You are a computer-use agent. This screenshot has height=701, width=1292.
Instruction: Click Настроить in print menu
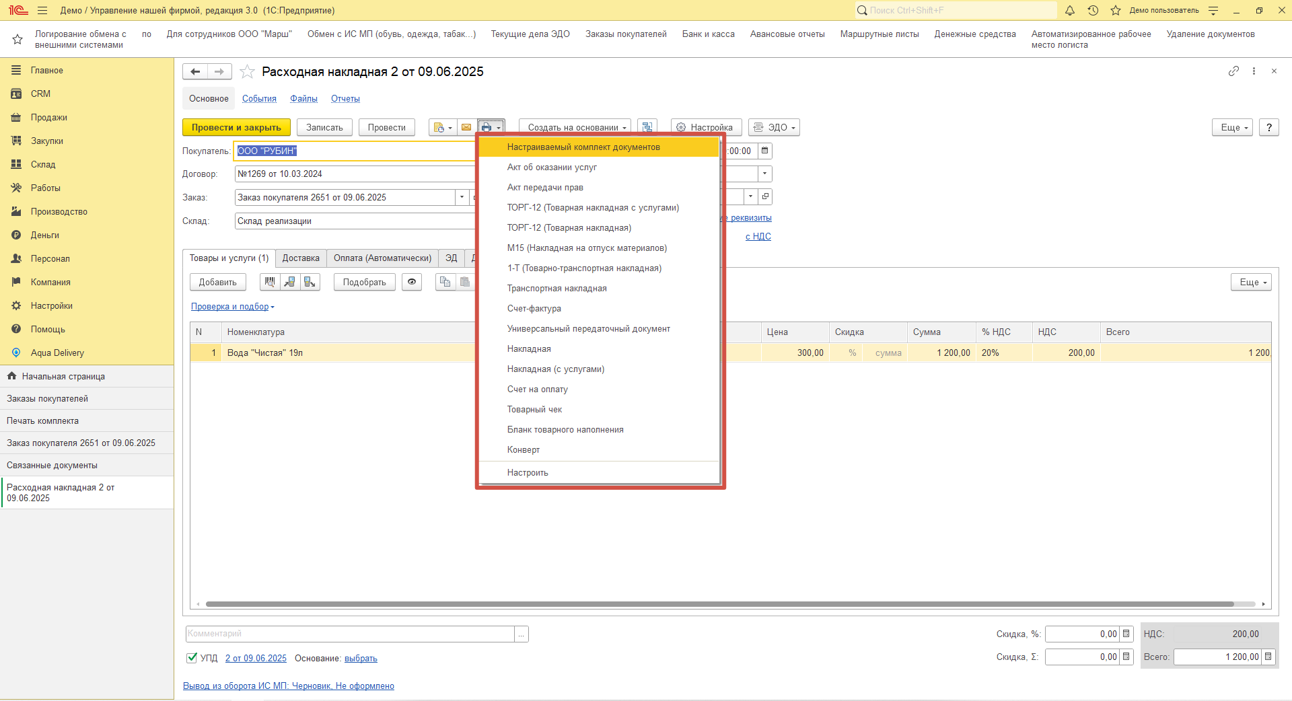(599, 472)
